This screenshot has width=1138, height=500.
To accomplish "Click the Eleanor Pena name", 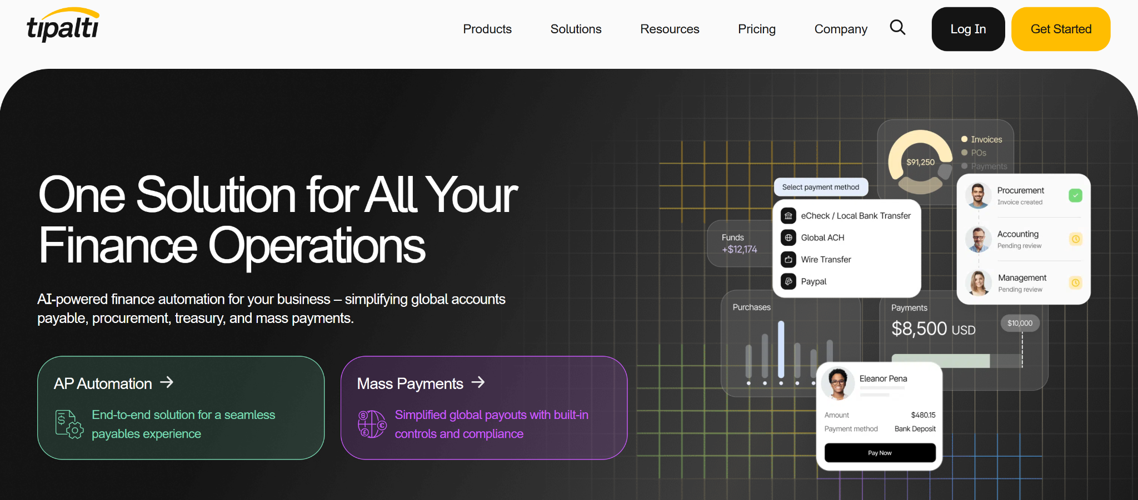I will [883, 378].
